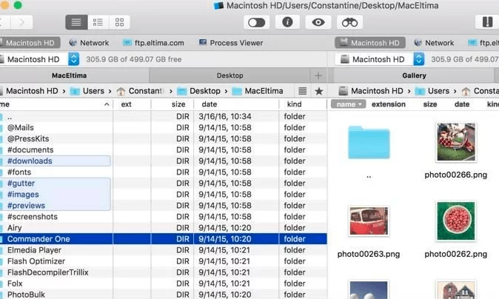Select the #previews folder
The width and height of the screenshot is (499, 299).
click(x=164, y=206)
